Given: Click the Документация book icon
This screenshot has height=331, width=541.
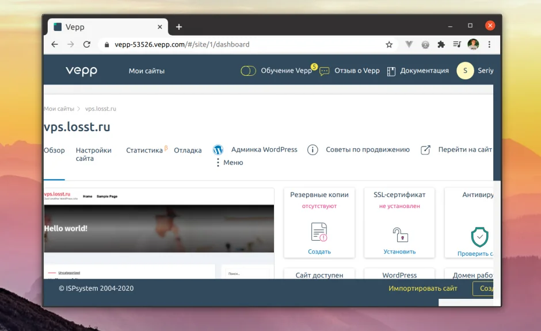Looking at the screenshot, I should click(391, 71).
